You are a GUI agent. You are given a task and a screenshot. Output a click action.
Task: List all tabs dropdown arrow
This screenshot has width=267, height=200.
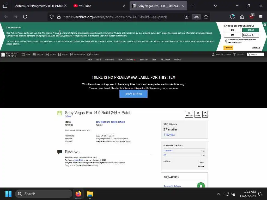pos(215,6)
